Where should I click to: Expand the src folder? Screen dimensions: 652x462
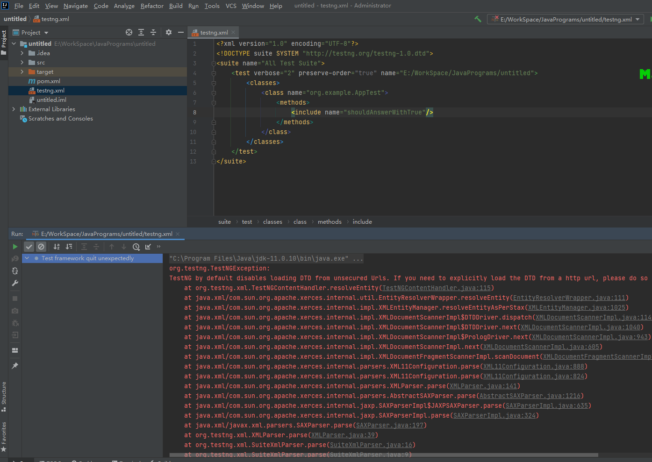point(22,63)
